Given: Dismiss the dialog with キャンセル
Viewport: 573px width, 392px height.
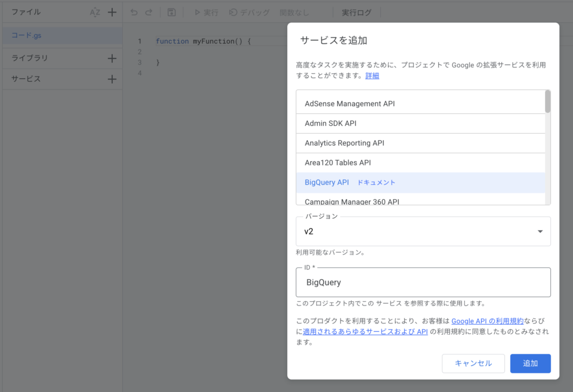Looking at the screenshot, I should coord(473,363).
